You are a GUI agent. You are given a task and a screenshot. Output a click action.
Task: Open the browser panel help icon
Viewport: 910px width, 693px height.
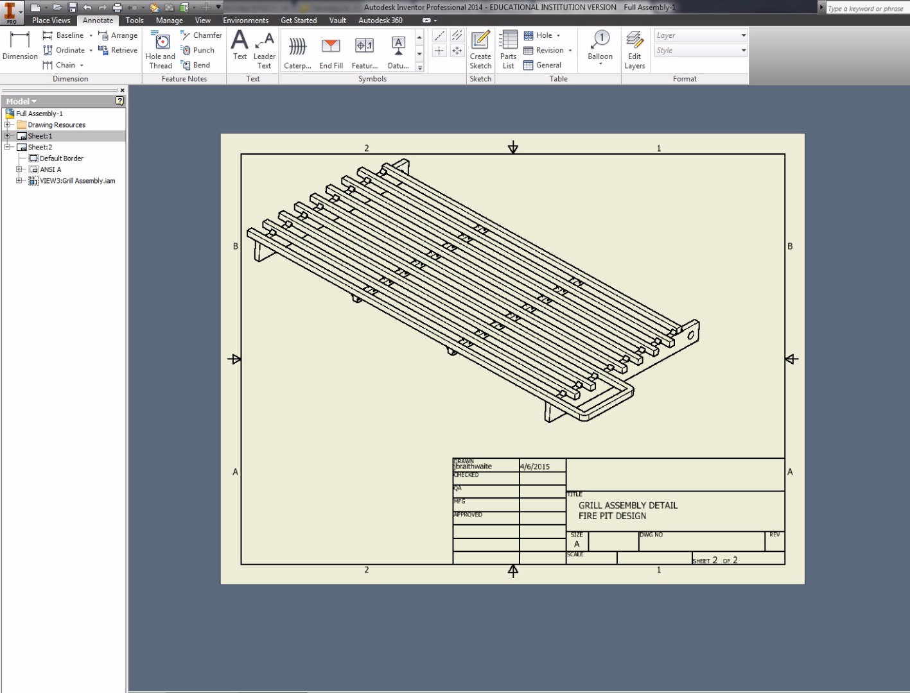tap(119, 101)
